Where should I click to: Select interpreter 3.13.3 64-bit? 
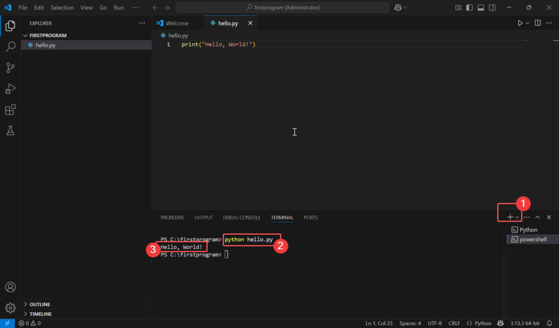(525, 324)
